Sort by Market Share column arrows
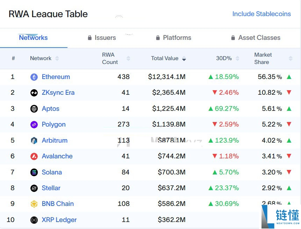Screen dimensions: 301x229 click(291, 58)
